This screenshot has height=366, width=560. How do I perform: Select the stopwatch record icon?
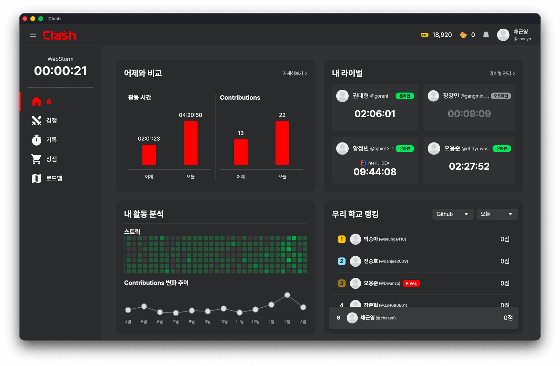(x=37, y=140)
